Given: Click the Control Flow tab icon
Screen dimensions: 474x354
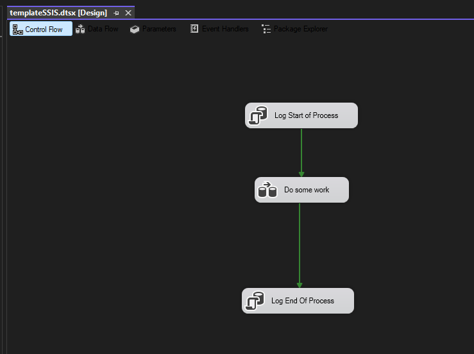Looking at the screenshot, I should (x=17, y=29).
